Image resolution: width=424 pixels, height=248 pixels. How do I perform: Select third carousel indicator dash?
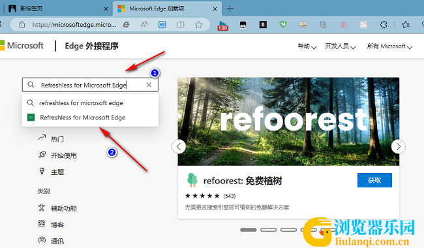click(288, 230)
